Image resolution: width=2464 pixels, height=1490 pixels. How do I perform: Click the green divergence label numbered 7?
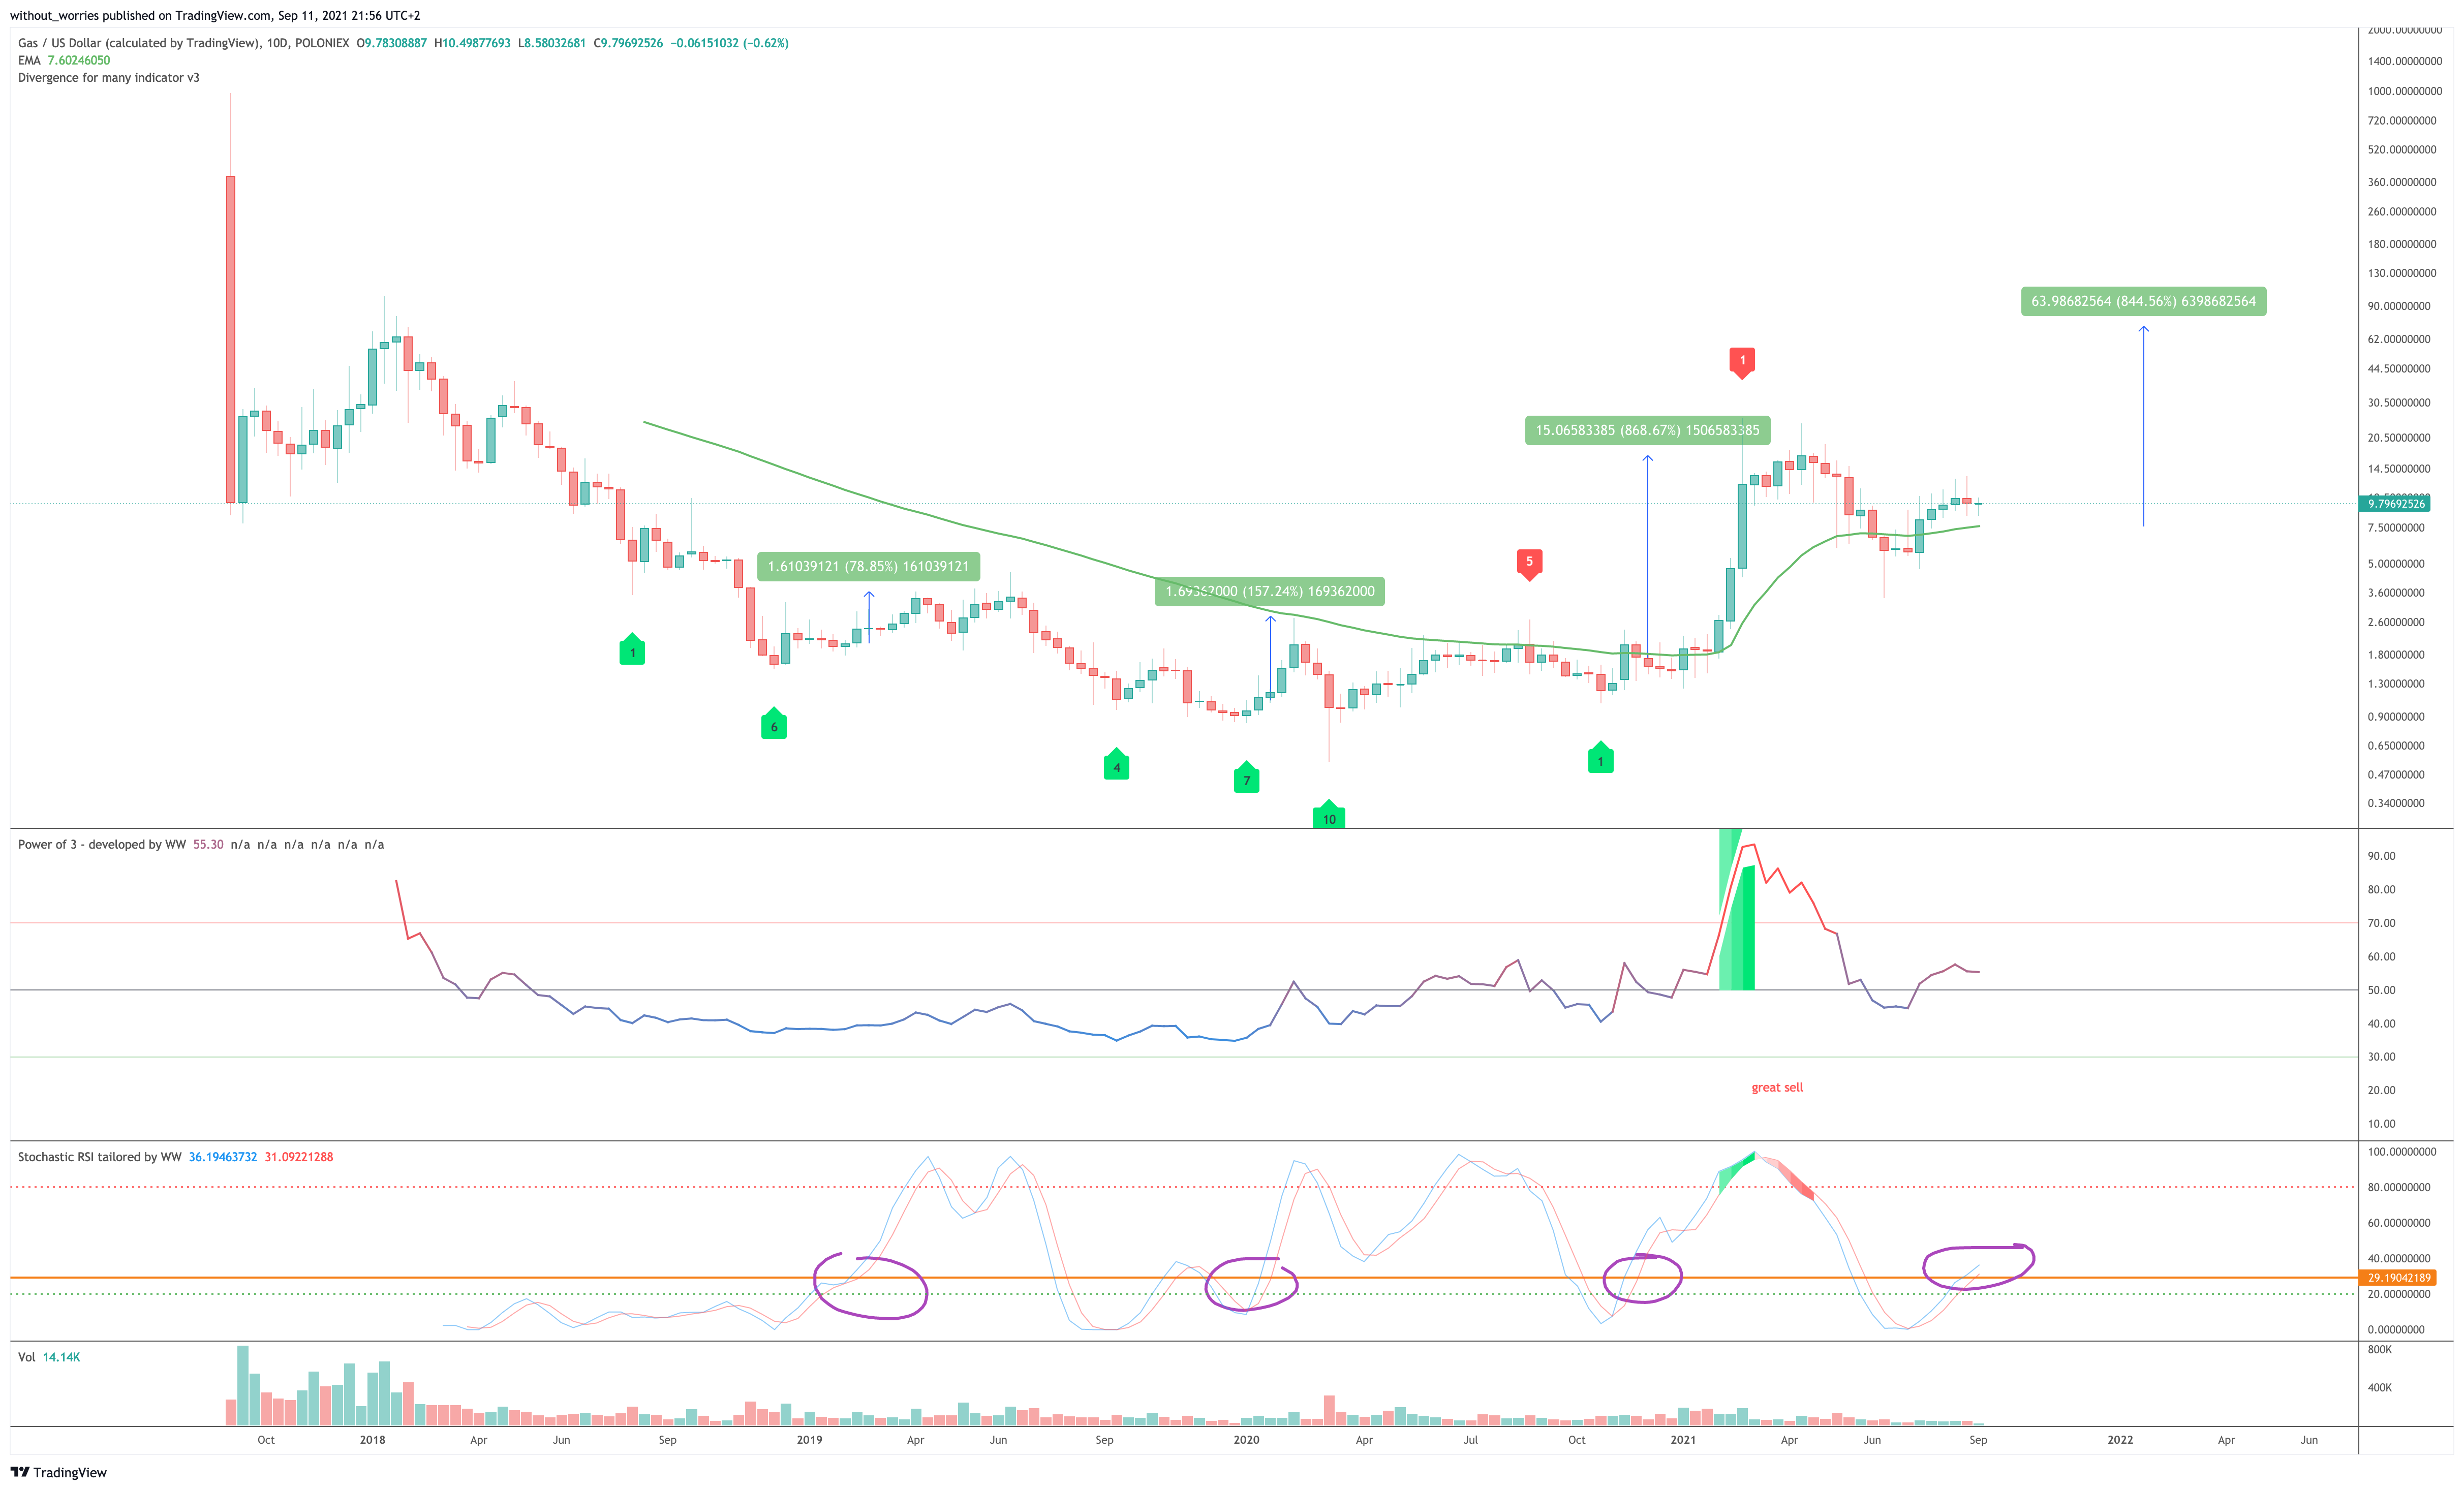point(1246,778)
